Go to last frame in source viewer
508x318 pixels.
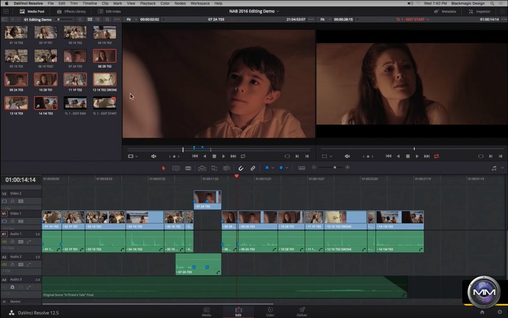(x=233, y=156)
